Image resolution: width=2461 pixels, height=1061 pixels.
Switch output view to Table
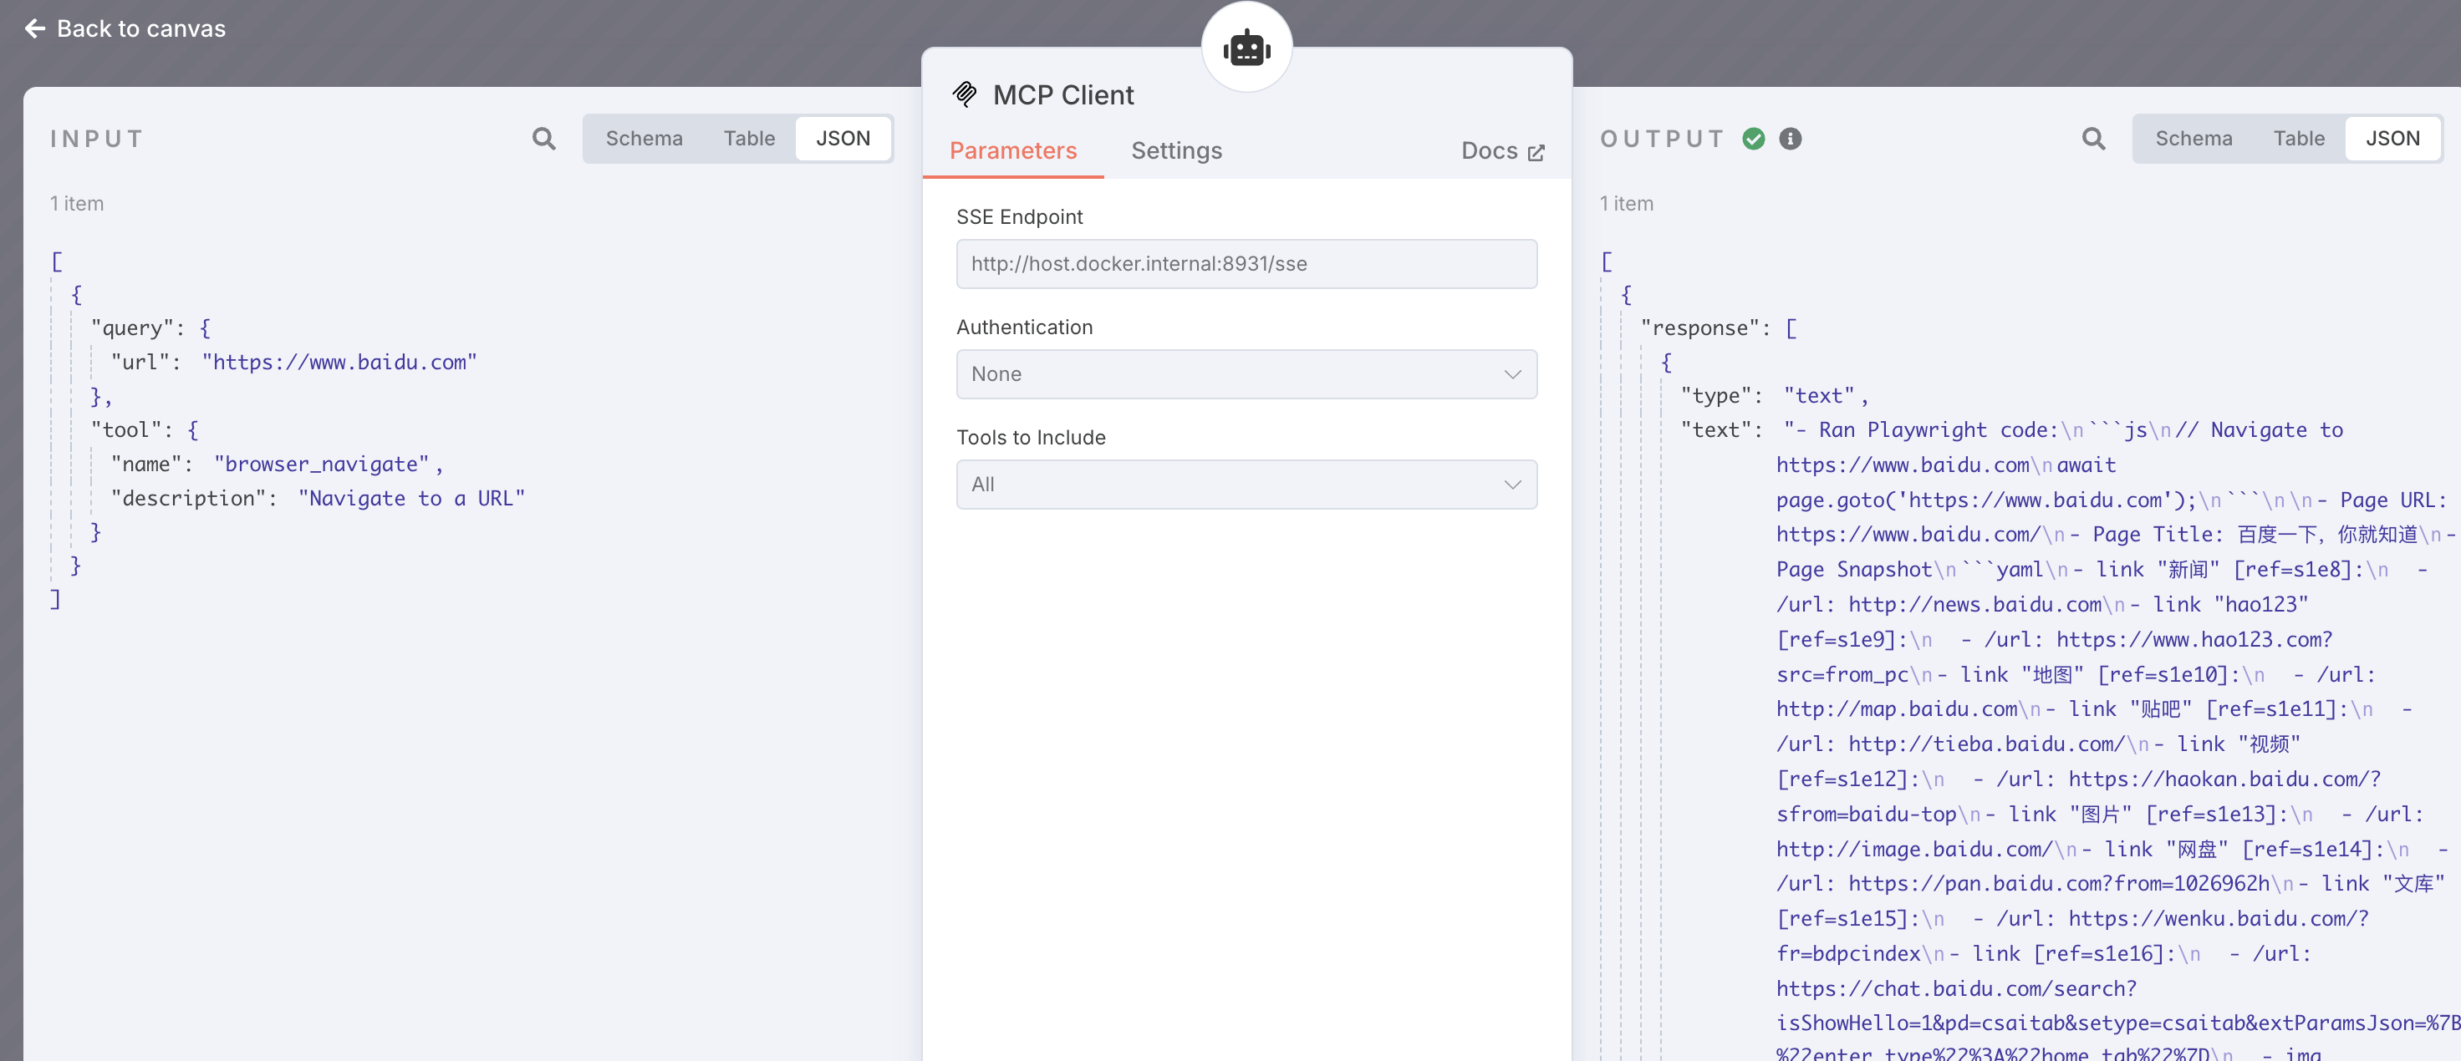coord(2299,139)
